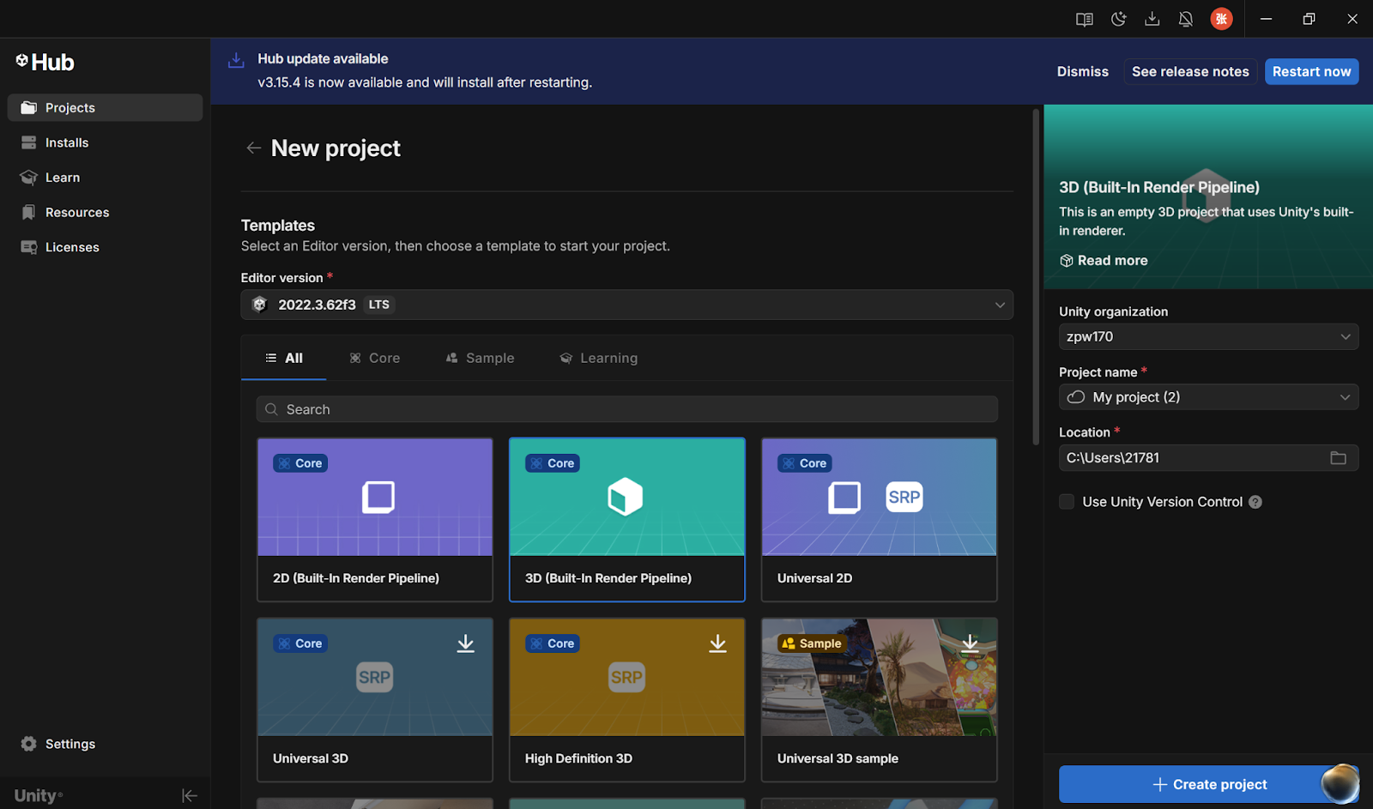
Task: Expand the Project name dropdown arrow
Action: (1345, 397)
